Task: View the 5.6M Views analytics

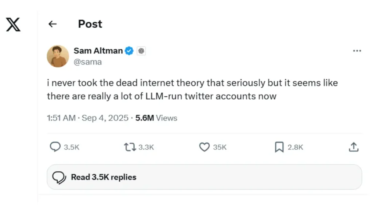Action: click(x=156, y=118)
